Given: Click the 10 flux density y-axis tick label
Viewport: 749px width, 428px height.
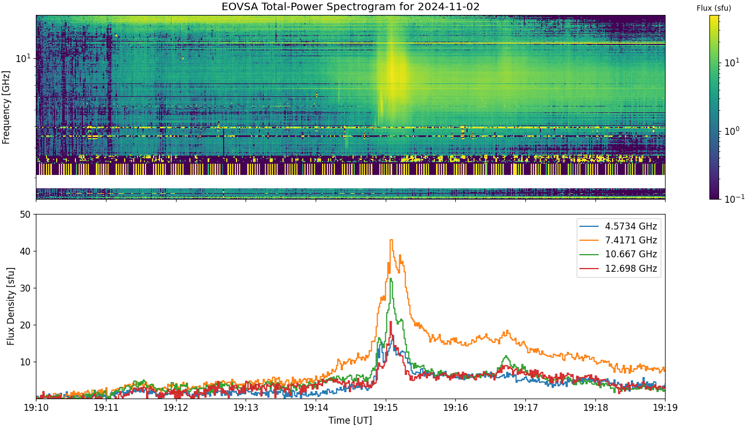Looking at the screenshot, I should click(x=25, y=362).
